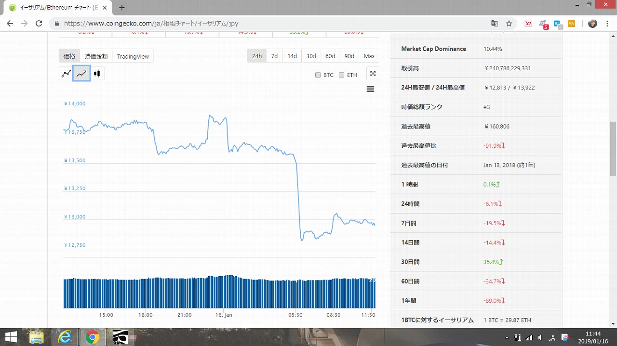Viewport: 617px width, 346px height.
Task: Select the candlestick chart type icon
Action: coord(97,74)
